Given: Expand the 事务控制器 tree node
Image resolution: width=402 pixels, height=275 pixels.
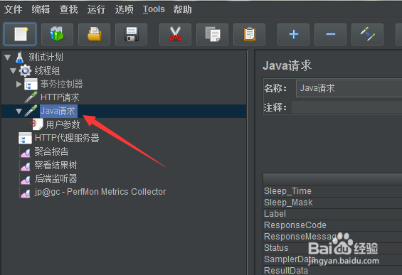Looking at the screenshot, I should click(18, 84).
